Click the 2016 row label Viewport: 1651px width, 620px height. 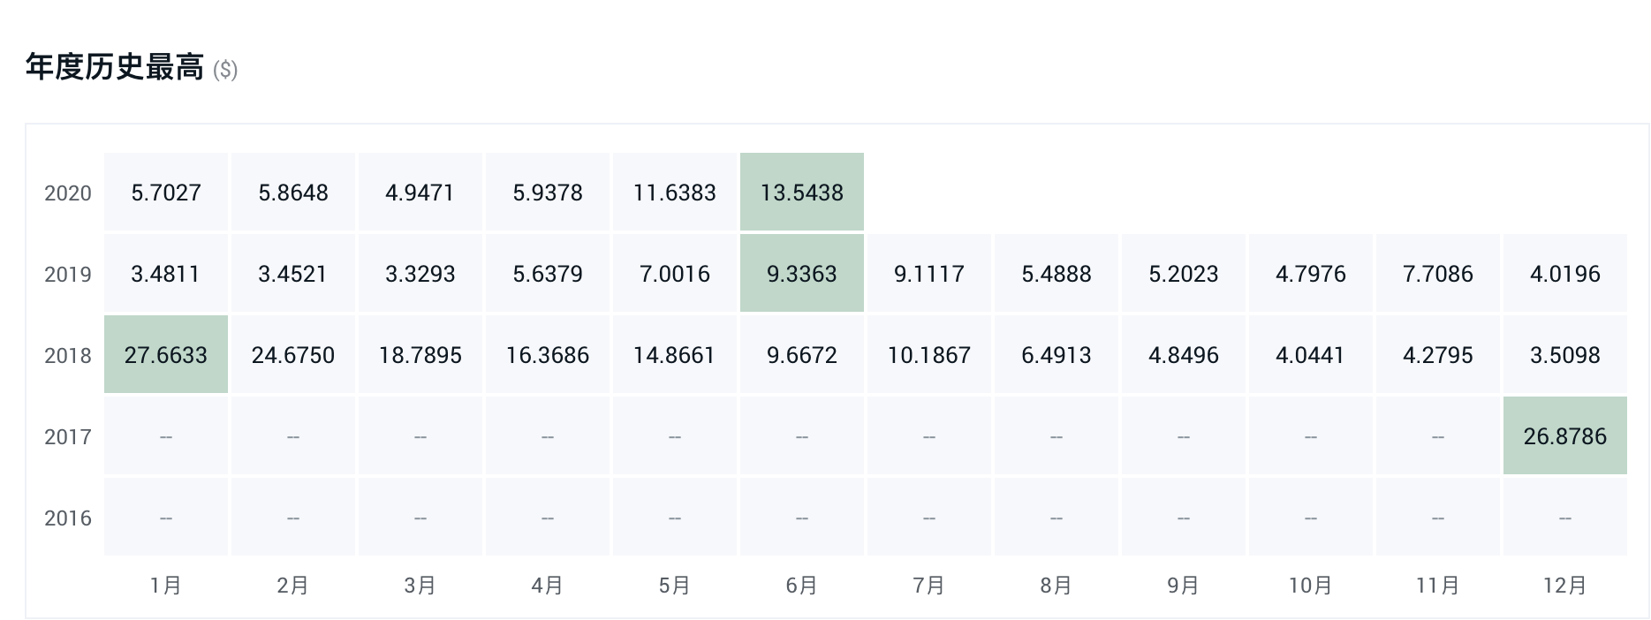click(68, 518)
